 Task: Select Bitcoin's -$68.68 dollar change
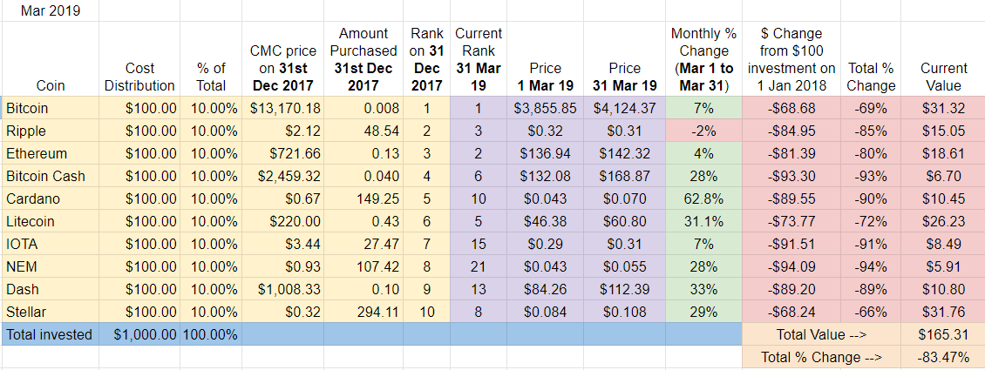pyautogui.click(x=791, y=109)
